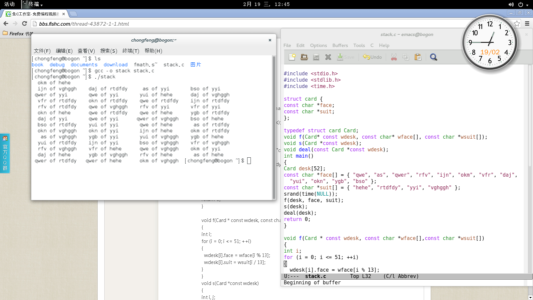The width and height of the screenshot is (533, 300).
Task: Click the Open file folder icon in Emacs
Action: (304, 57)
